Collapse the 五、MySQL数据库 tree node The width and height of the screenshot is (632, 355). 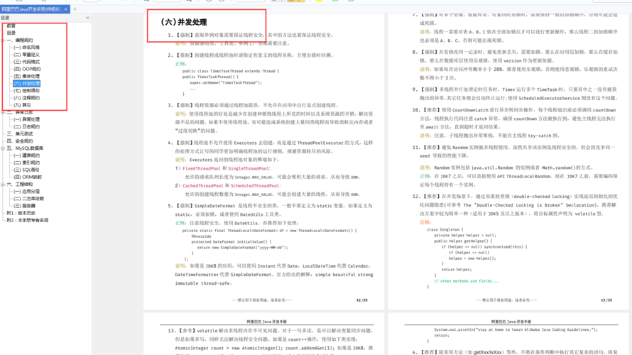click(3, 148)
